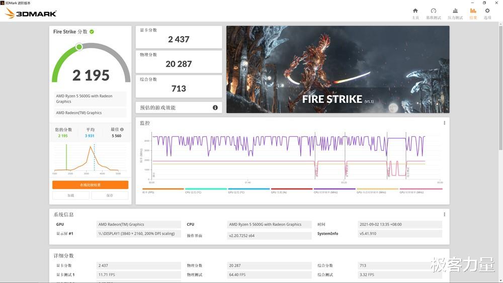The width and height of the screenshot is (503, 283).
Task: Click the time value 2021-09-02 13:35 +08:00
Action: (400, 224)
